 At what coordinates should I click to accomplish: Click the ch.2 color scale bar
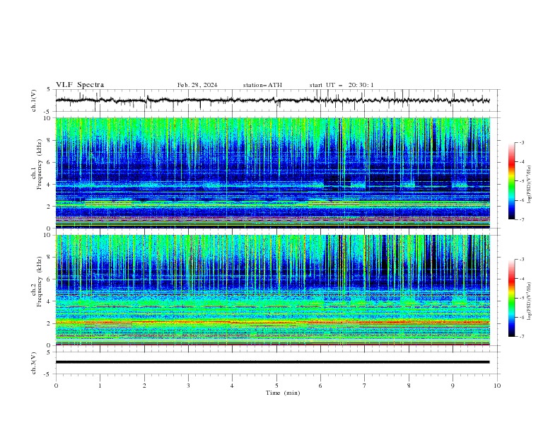point(511,298)
